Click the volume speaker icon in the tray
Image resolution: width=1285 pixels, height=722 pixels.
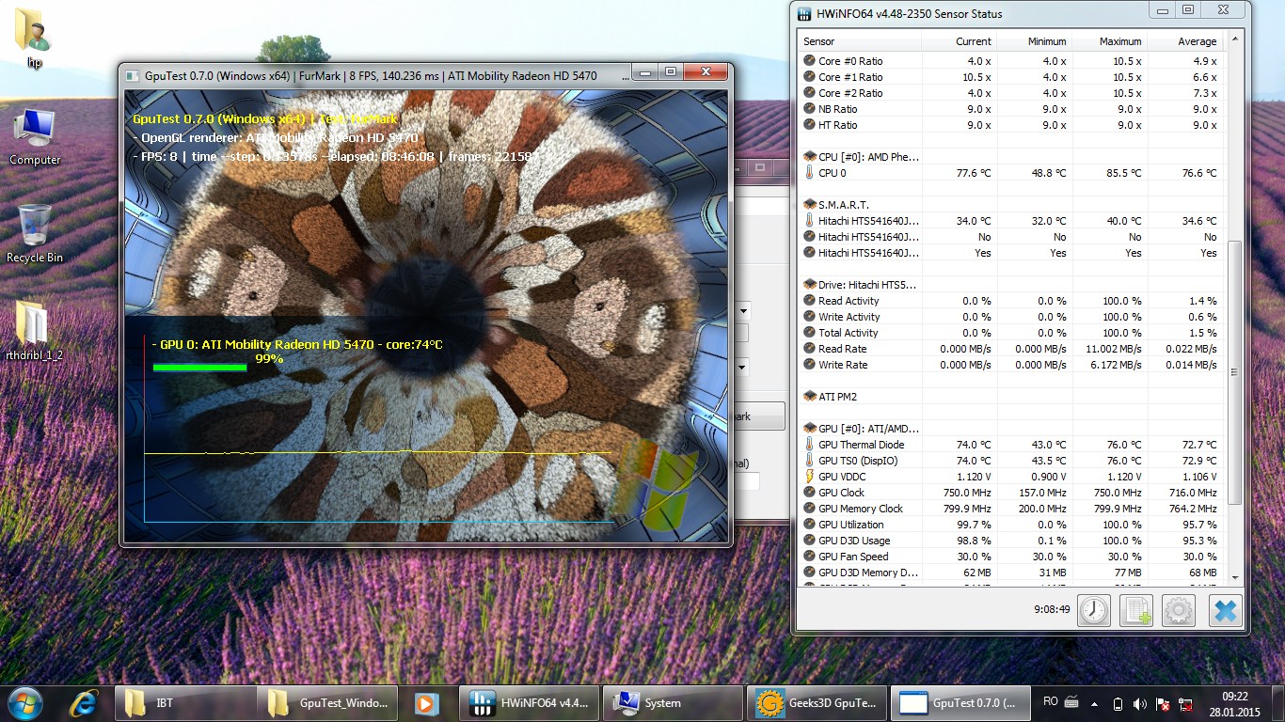click(x=1140, y=703)
